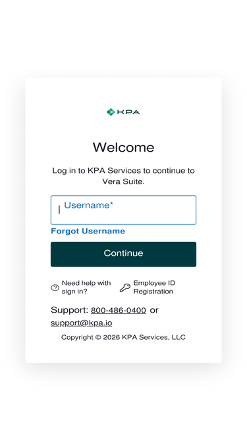
Task: Click the Log in to KPA Services line
Action: (x=124, y=171)
